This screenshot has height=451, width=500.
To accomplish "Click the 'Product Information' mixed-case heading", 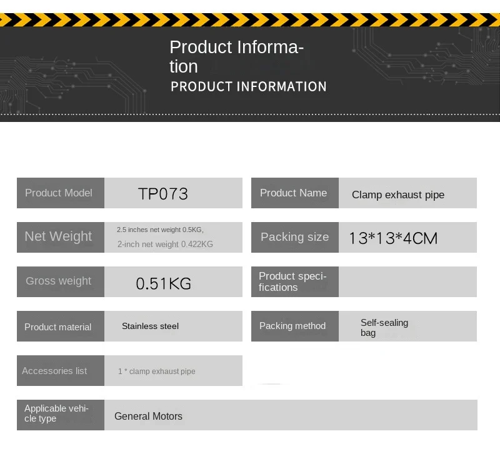I will point(236,57).
